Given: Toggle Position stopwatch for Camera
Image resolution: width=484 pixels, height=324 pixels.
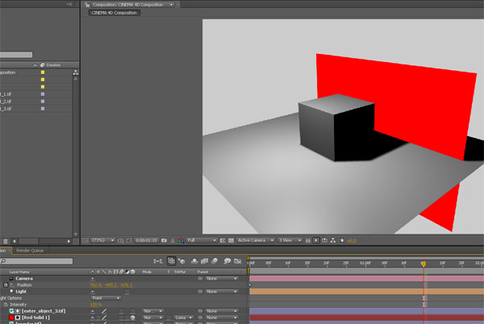Looking at the screenshot, I should pos(6,285).
